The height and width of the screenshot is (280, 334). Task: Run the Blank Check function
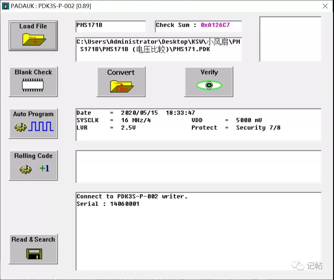(x=33, y=81)
